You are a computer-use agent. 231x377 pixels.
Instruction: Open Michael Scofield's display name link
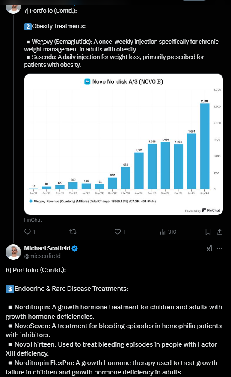point(47,248)
